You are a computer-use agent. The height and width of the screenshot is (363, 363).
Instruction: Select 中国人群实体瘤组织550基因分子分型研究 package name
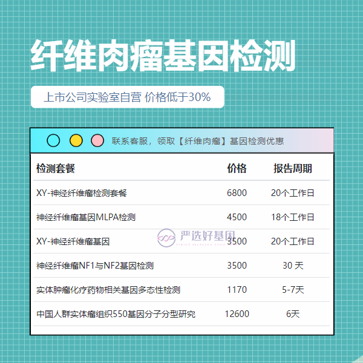click(x=116, y=314)
